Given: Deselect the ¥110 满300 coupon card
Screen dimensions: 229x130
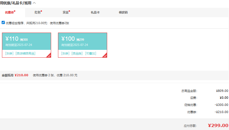Looking at the screenshot, I should [26, 45].
